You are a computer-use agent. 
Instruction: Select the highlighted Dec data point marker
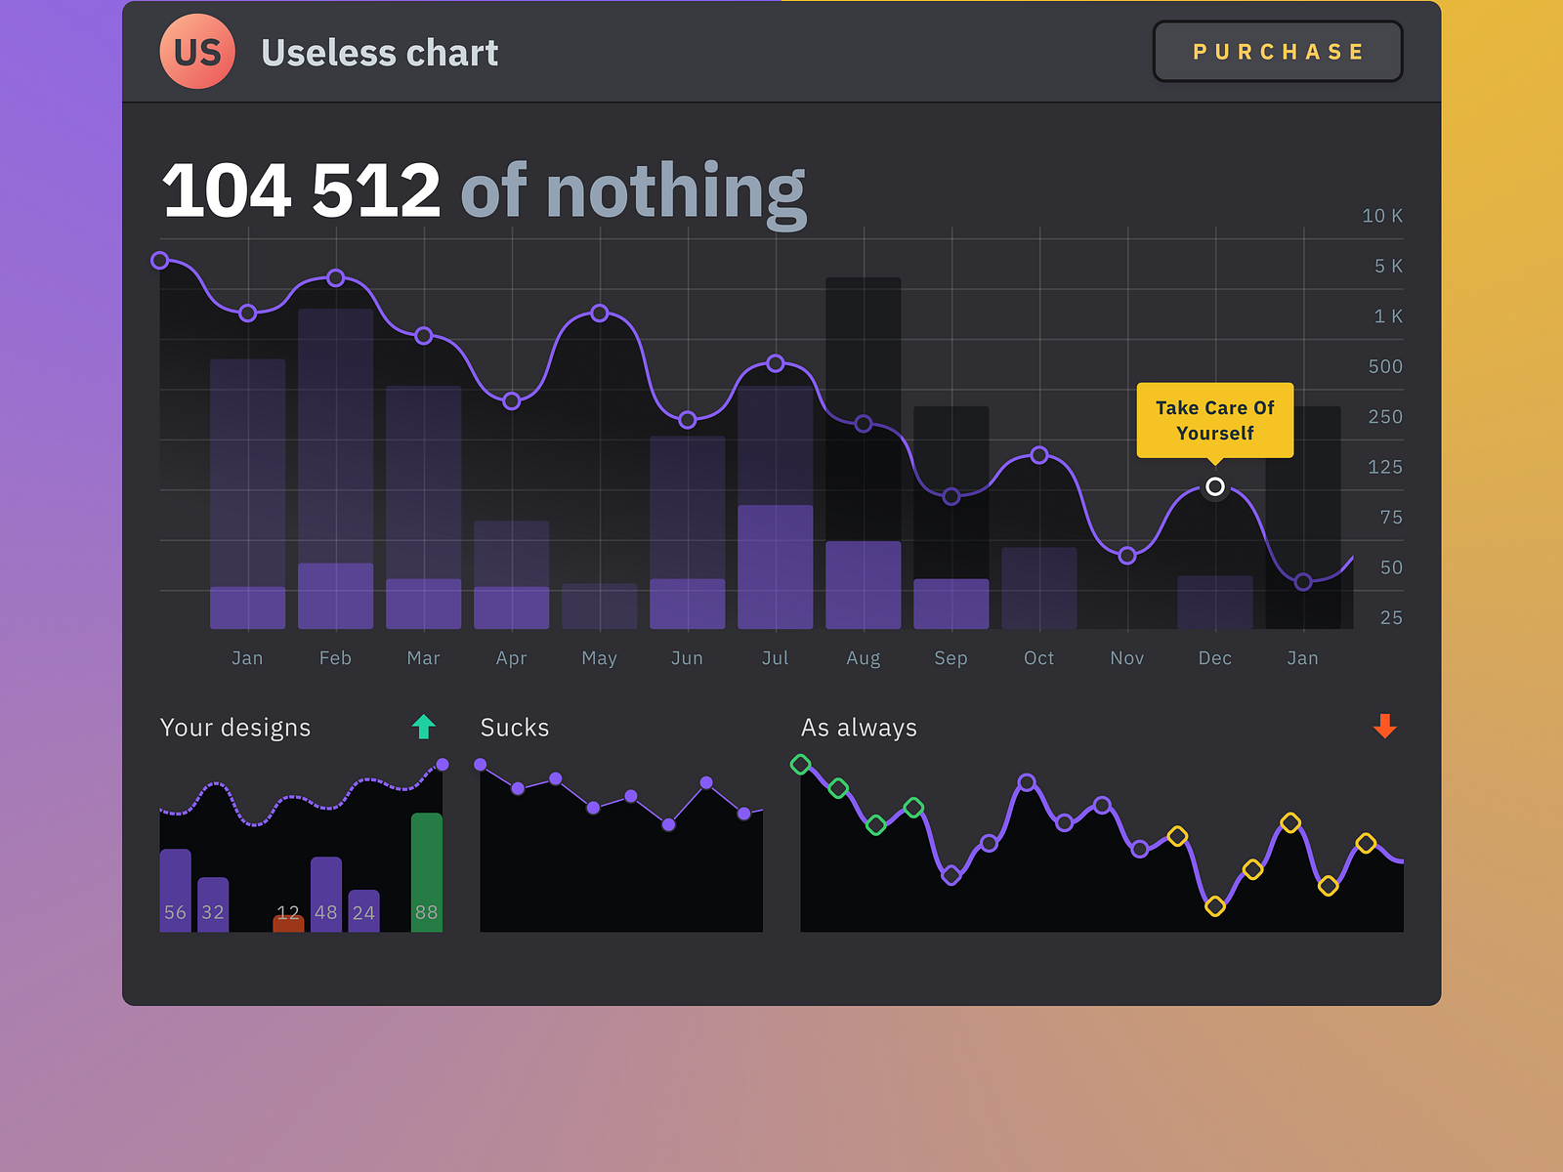point(1216,485)
